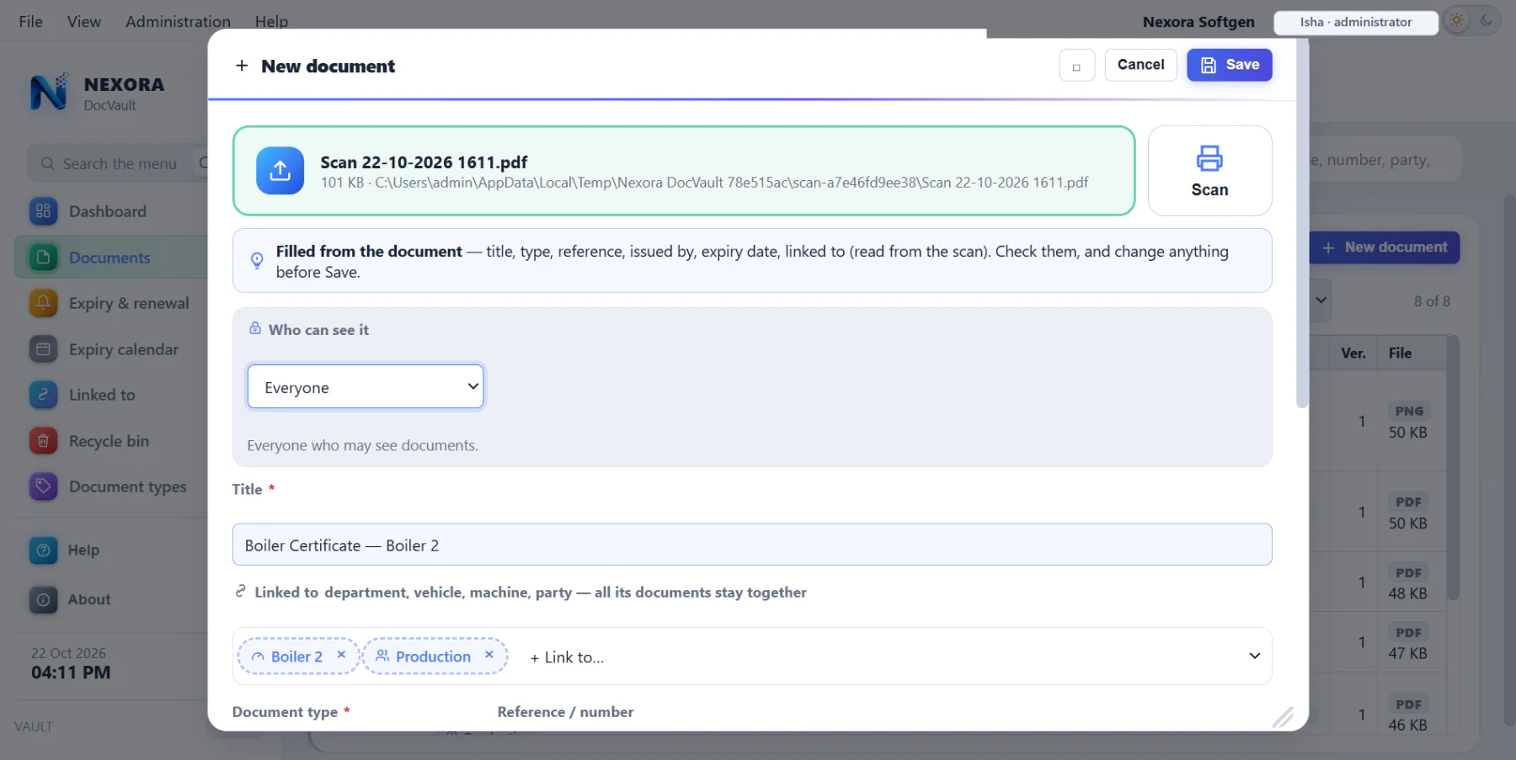Click the upload icon beside the scanned file
Viewport: 1516px width, 760px height.
coord(280,171)
